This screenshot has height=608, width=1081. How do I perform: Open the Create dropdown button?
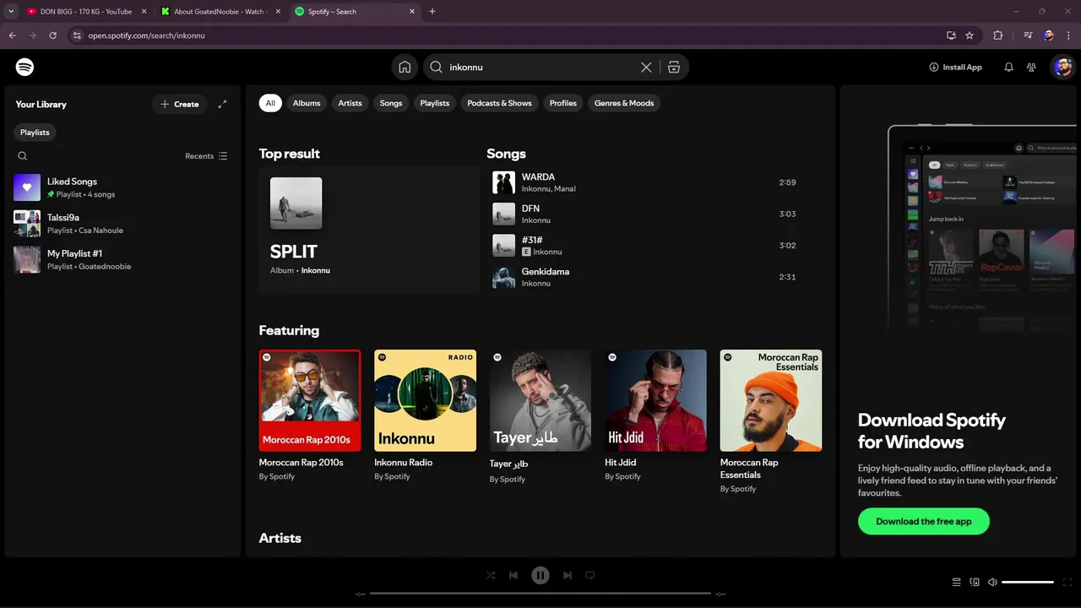coord(180,104)
